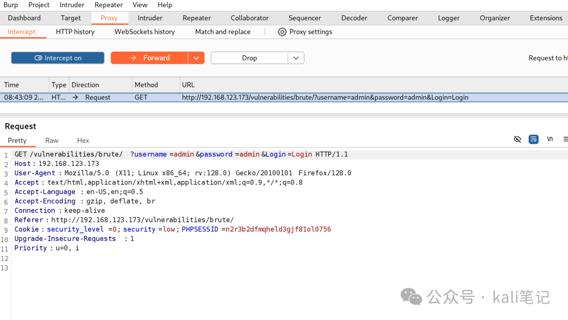Screen dimensions: 568x320
Task: Sort by the Type column header
Action: [x=59, y=85]
